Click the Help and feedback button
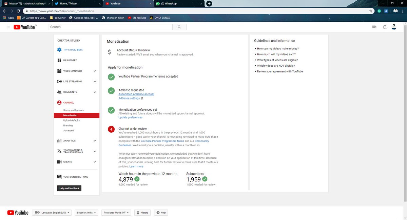Screen dimensions: 407x220 tap(69, 188)
